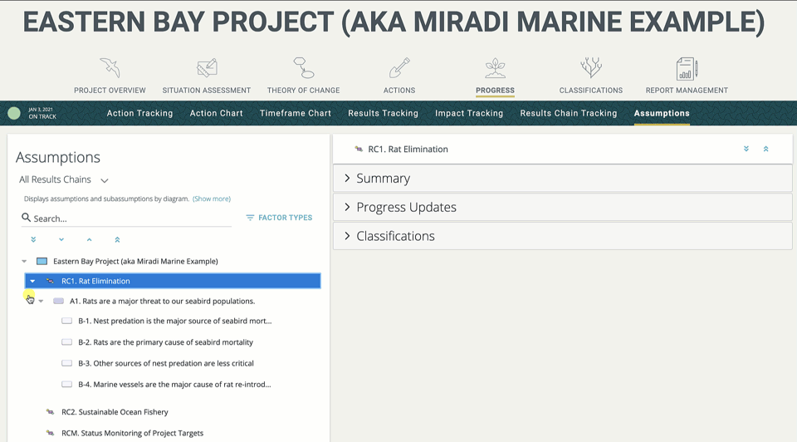Collapse the RC1. Rat Elimination node
This screenshot has width=797, height=442.
click(x=32, y=281)
